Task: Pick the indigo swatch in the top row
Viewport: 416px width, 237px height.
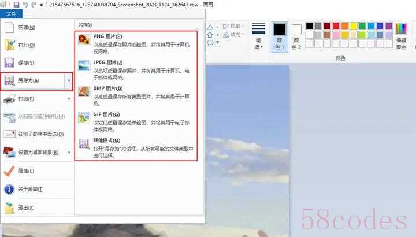Action: 380,26
